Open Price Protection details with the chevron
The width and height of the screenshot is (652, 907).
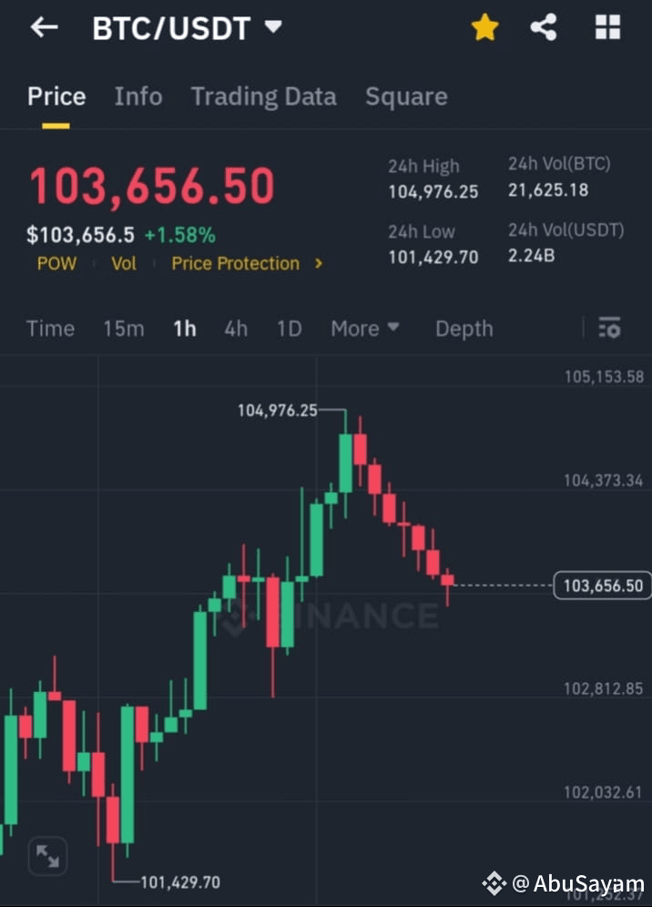pos(318,263)
